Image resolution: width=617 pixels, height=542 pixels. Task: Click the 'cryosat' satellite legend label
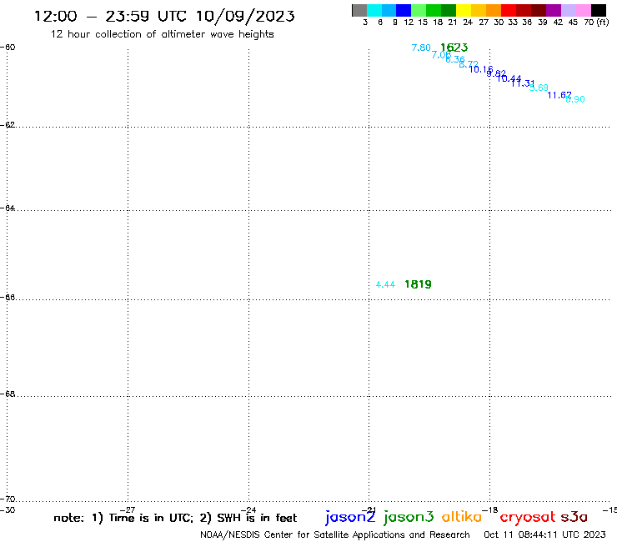(527, 518)
